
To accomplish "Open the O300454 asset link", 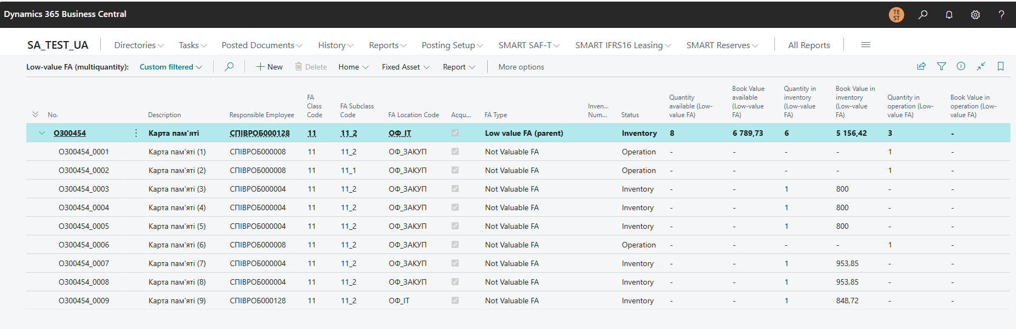I will [70, 133].
